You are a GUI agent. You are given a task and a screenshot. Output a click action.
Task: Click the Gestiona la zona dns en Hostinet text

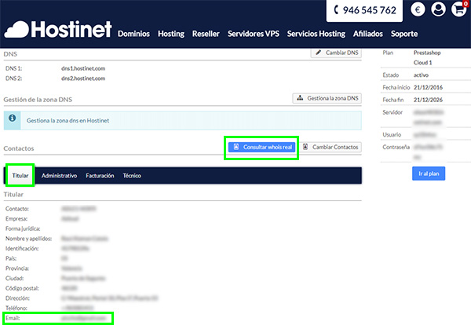click(x=68, y=120)
